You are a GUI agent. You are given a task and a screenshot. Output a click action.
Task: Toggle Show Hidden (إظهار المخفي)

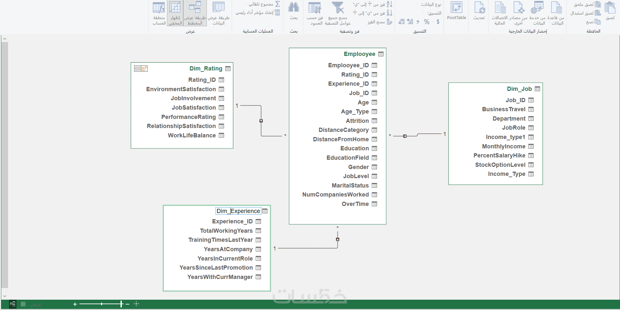click(x=175, y=14)
